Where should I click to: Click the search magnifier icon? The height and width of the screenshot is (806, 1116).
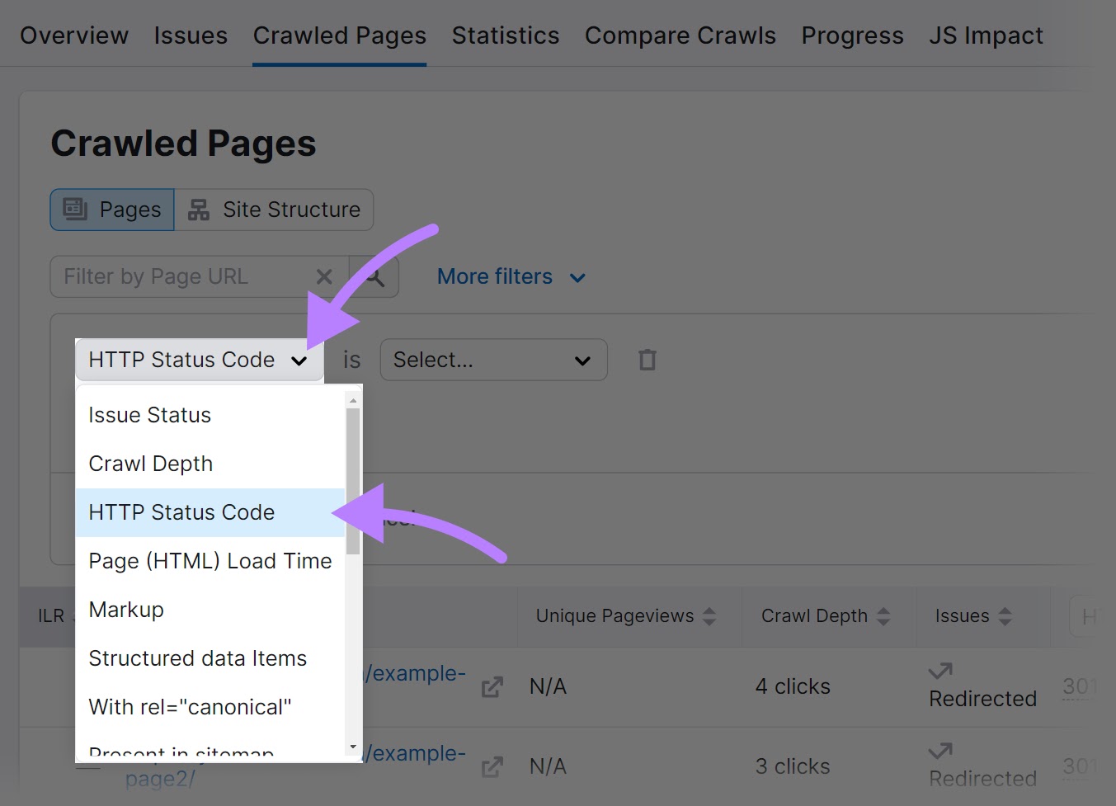click(375, 276)
